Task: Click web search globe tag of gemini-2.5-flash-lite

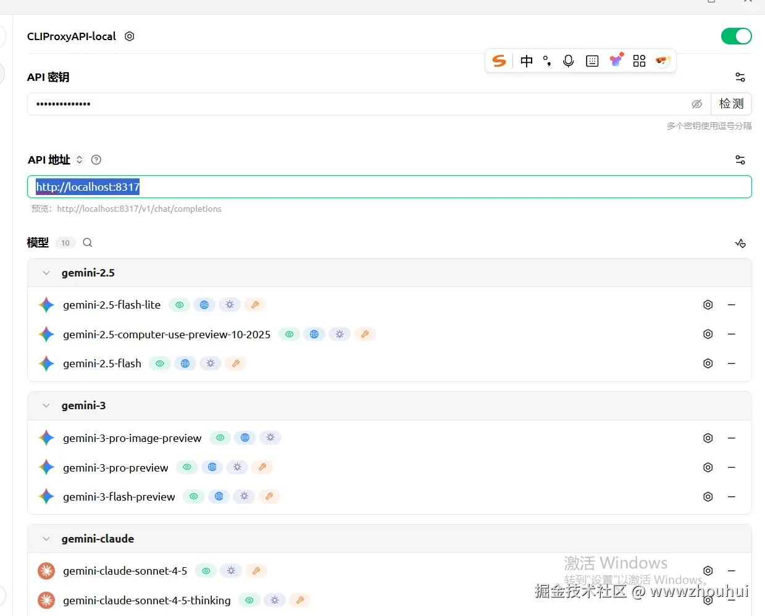Action: (204, 305)
